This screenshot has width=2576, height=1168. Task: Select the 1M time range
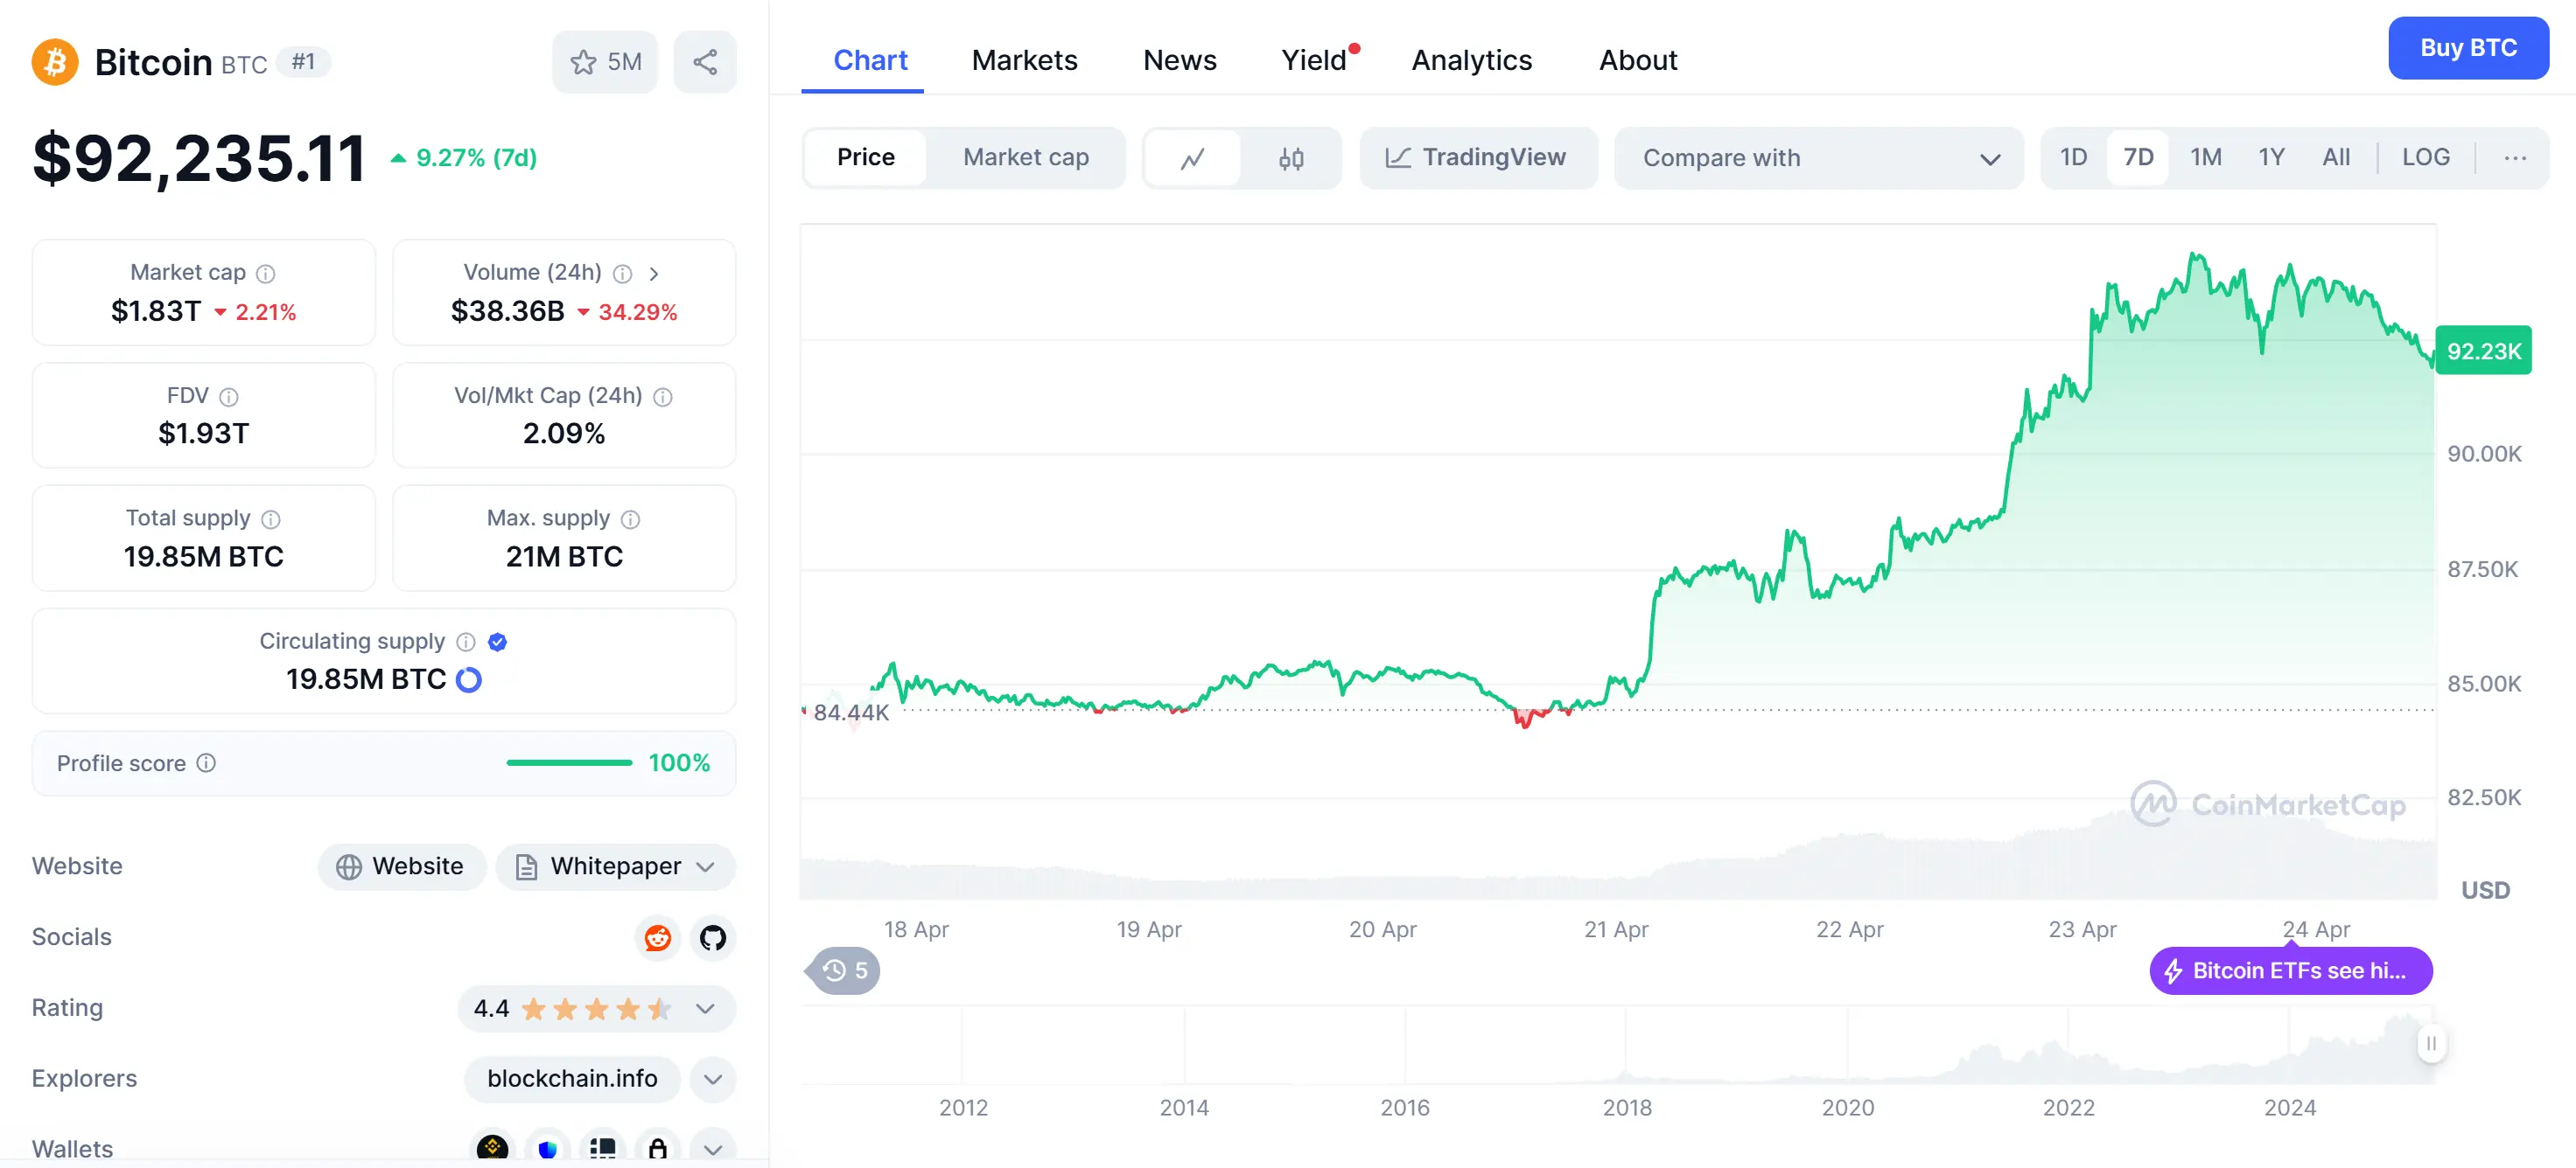click(2205, 158)
